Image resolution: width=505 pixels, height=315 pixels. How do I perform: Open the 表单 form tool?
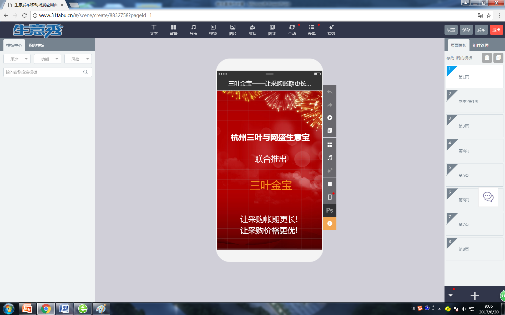tap(312, 30)
